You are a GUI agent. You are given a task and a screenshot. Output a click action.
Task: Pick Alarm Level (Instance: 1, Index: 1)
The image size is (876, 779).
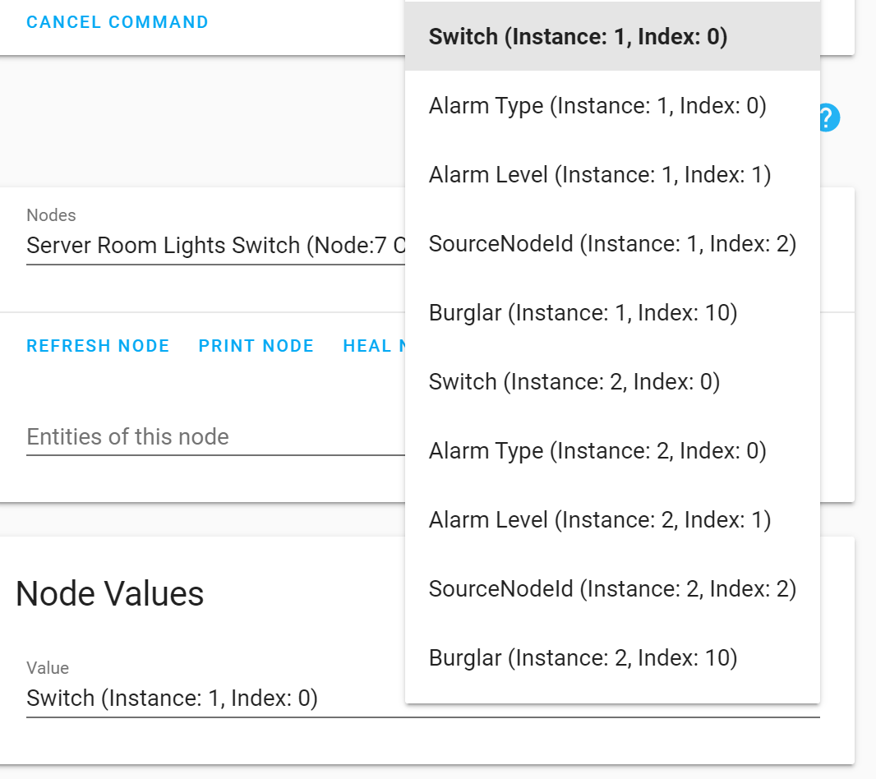(599, 175)
